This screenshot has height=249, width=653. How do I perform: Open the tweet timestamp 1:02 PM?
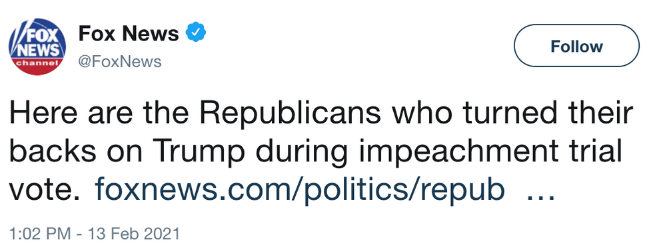click(36, 234)
